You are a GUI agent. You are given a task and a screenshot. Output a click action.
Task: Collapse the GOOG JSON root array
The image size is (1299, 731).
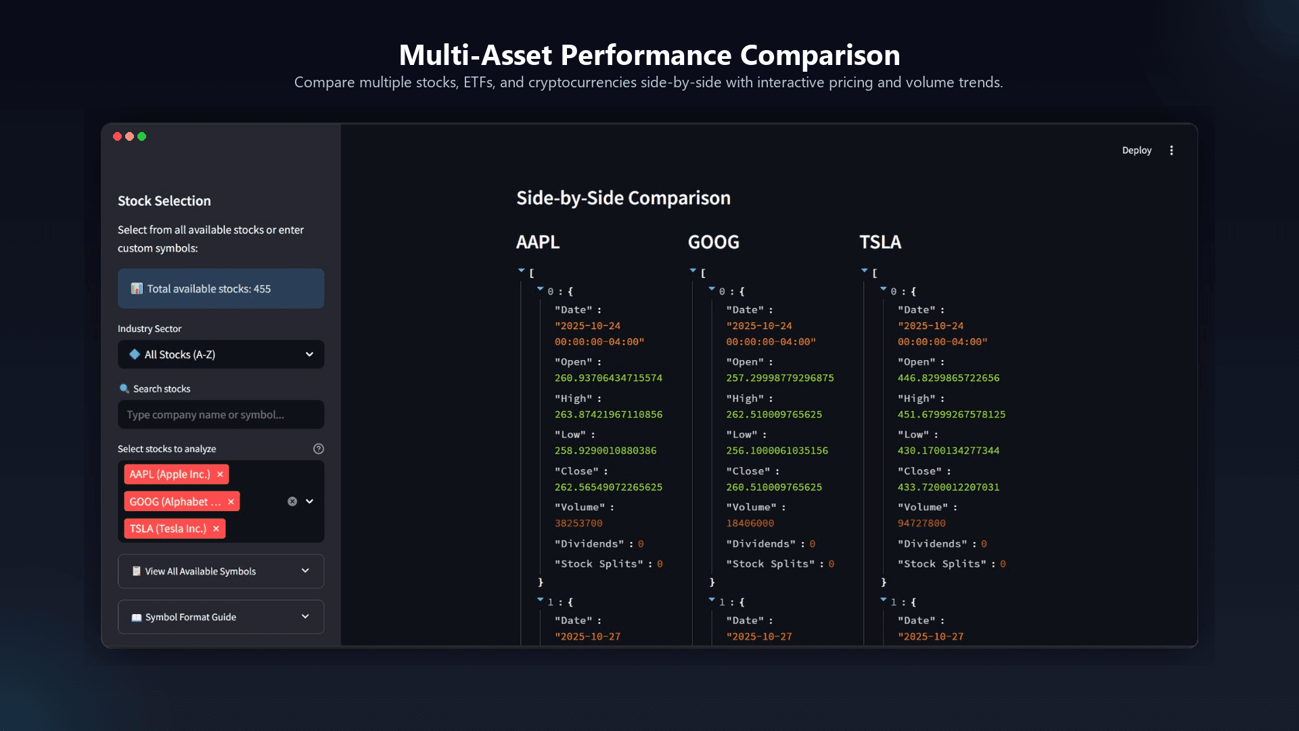tap(693, 271)
